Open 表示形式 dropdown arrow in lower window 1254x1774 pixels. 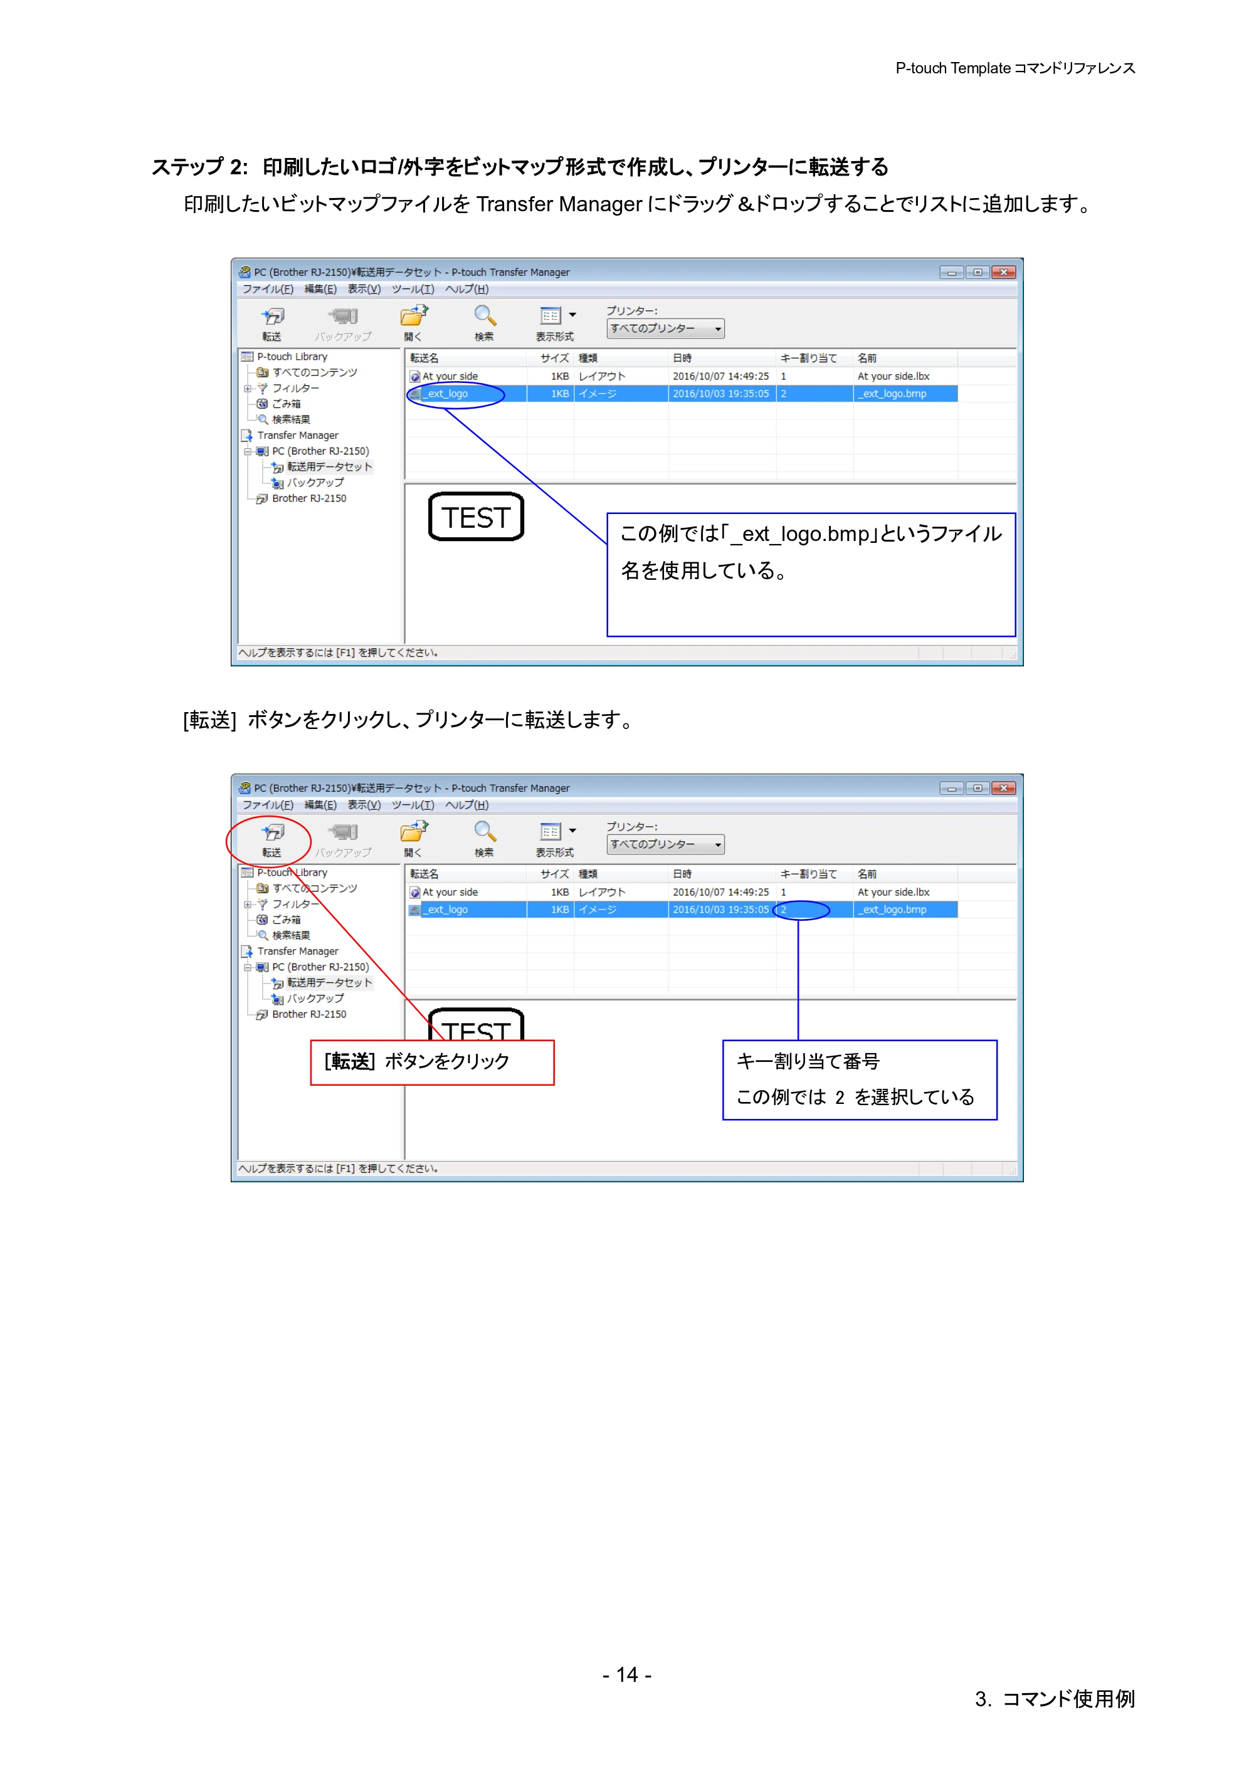click(572, 831)
